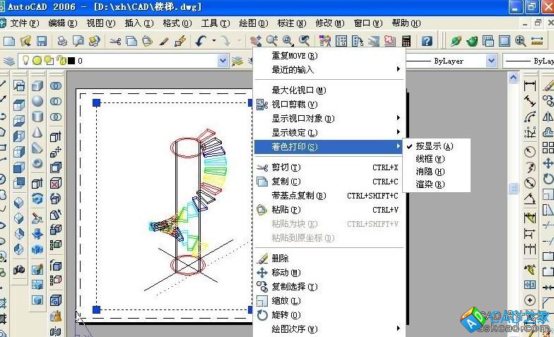Screen dimensions: 554x337
Task: Choose 移动(M) in the context menu
Action: tap(286, 273)
